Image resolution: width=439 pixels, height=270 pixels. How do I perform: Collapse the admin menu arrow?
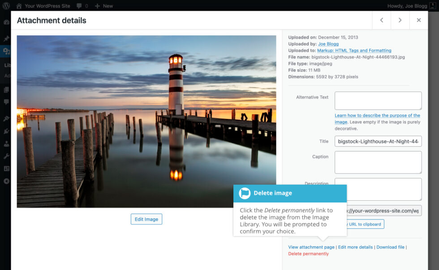click(6, 181)
